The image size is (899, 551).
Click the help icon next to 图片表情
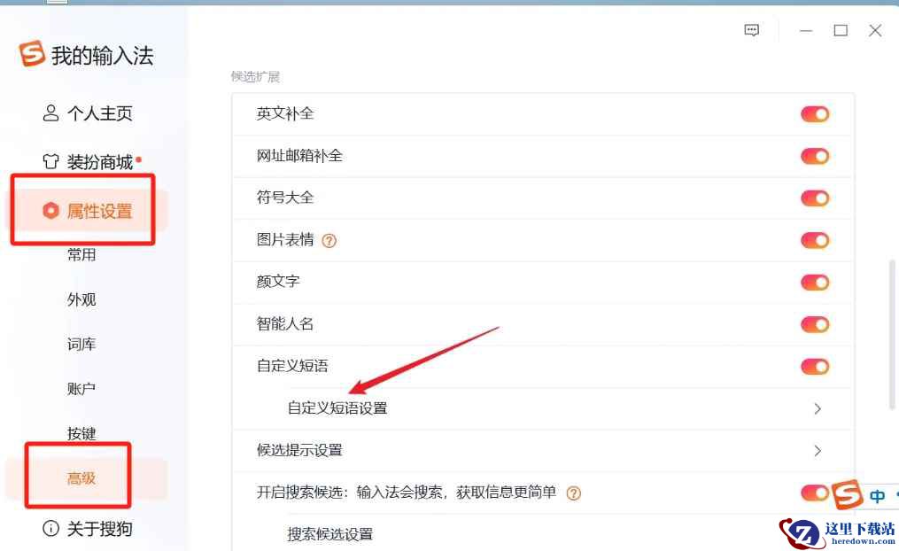click(x=329, y=241)
